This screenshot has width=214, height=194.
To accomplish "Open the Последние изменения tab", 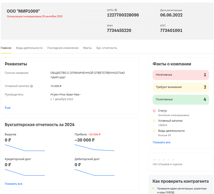I will pos(63,48).
